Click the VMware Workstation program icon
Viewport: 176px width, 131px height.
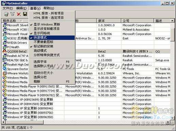4,73
